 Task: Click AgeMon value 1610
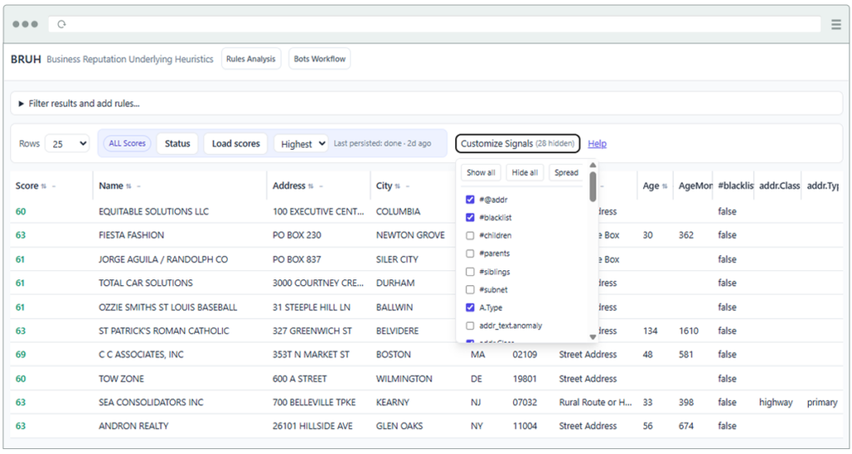coord(688,331)
